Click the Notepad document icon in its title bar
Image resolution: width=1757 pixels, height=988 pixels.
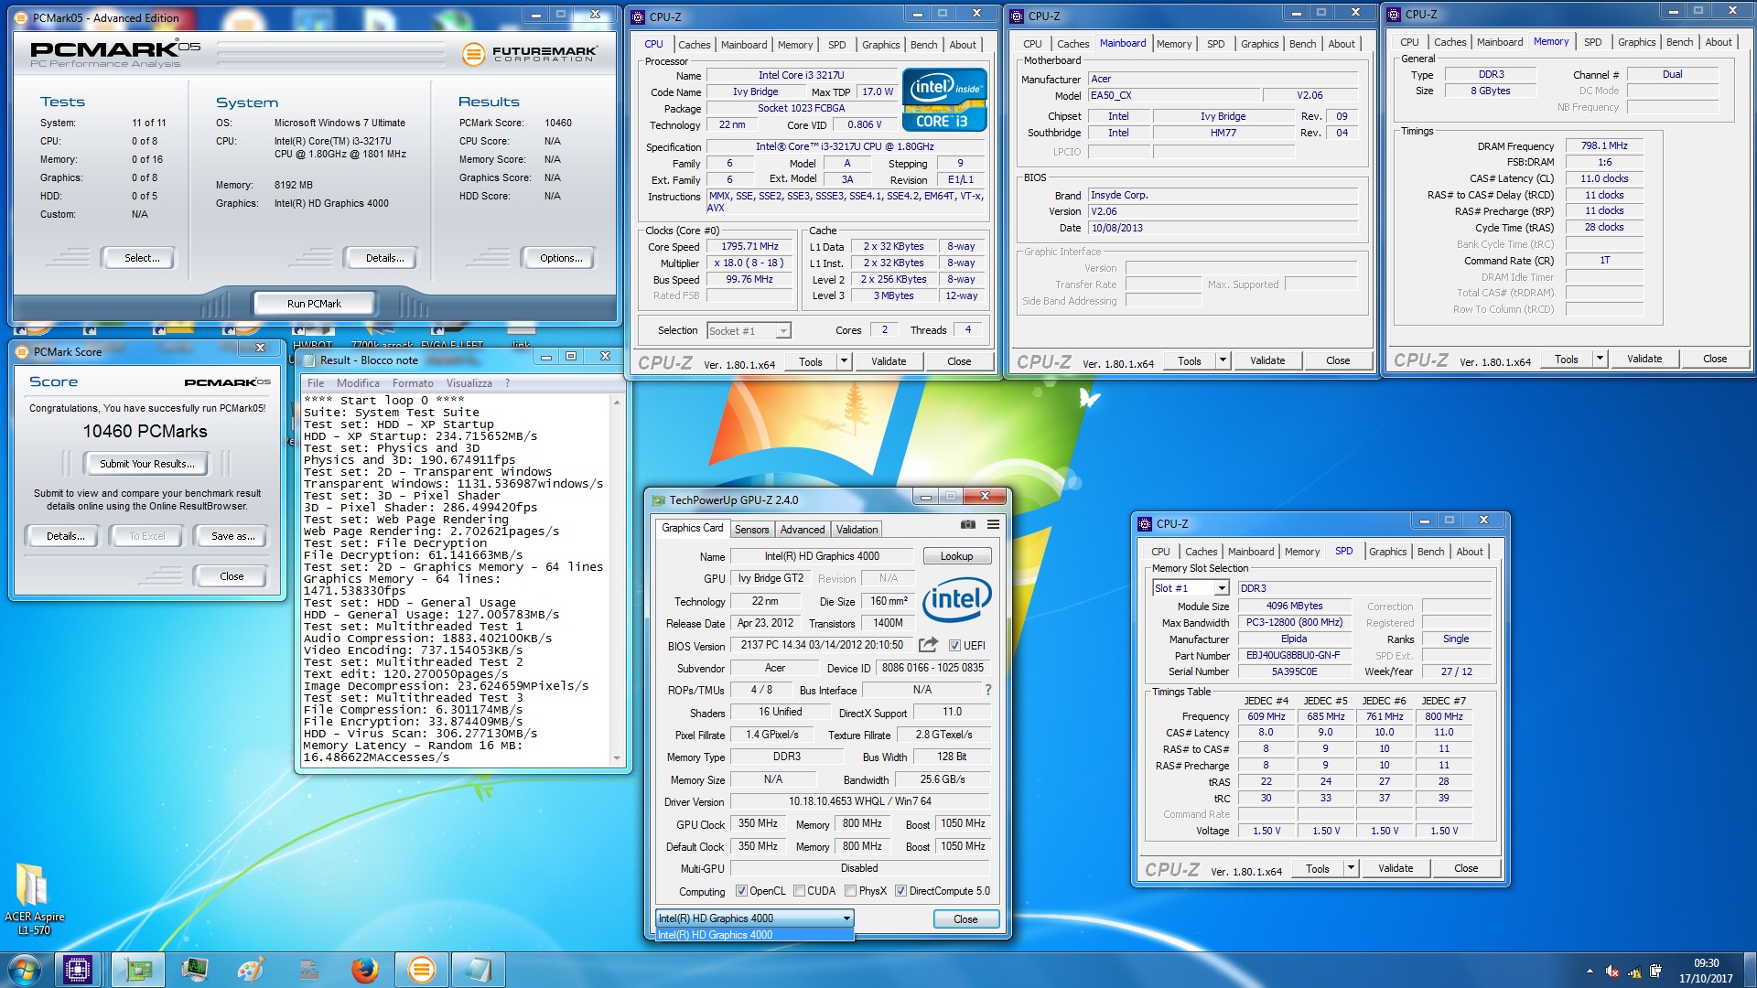point(309,360)
